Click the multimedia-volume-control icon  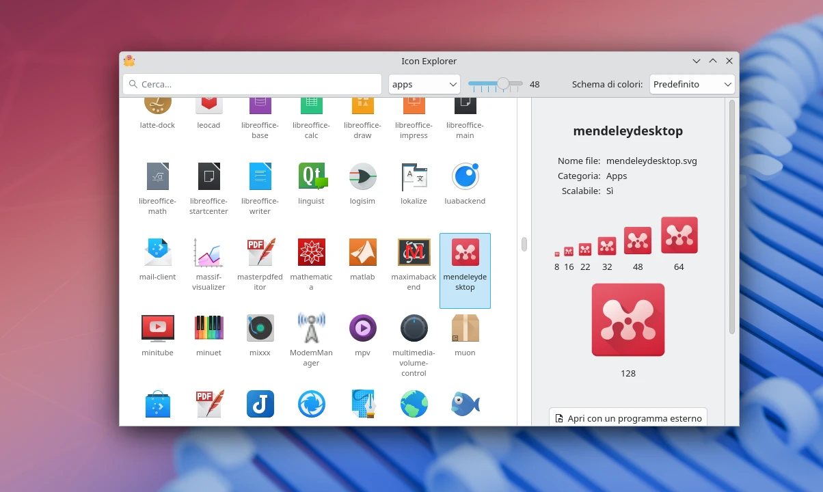click(x=414, y=328)
